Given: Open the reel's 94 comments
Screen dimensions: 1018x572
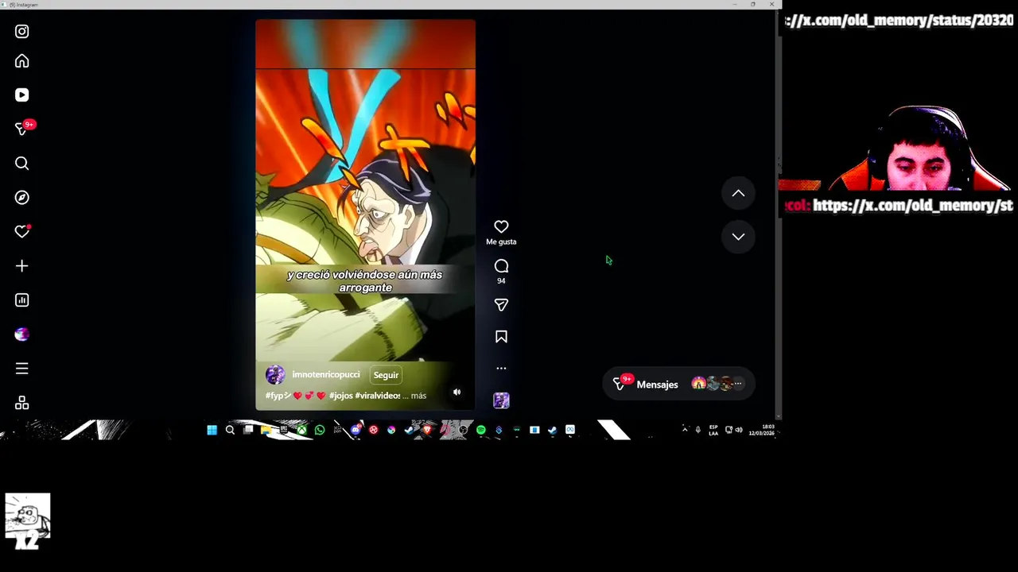Looking at the screenshot, I should point(501,266).
